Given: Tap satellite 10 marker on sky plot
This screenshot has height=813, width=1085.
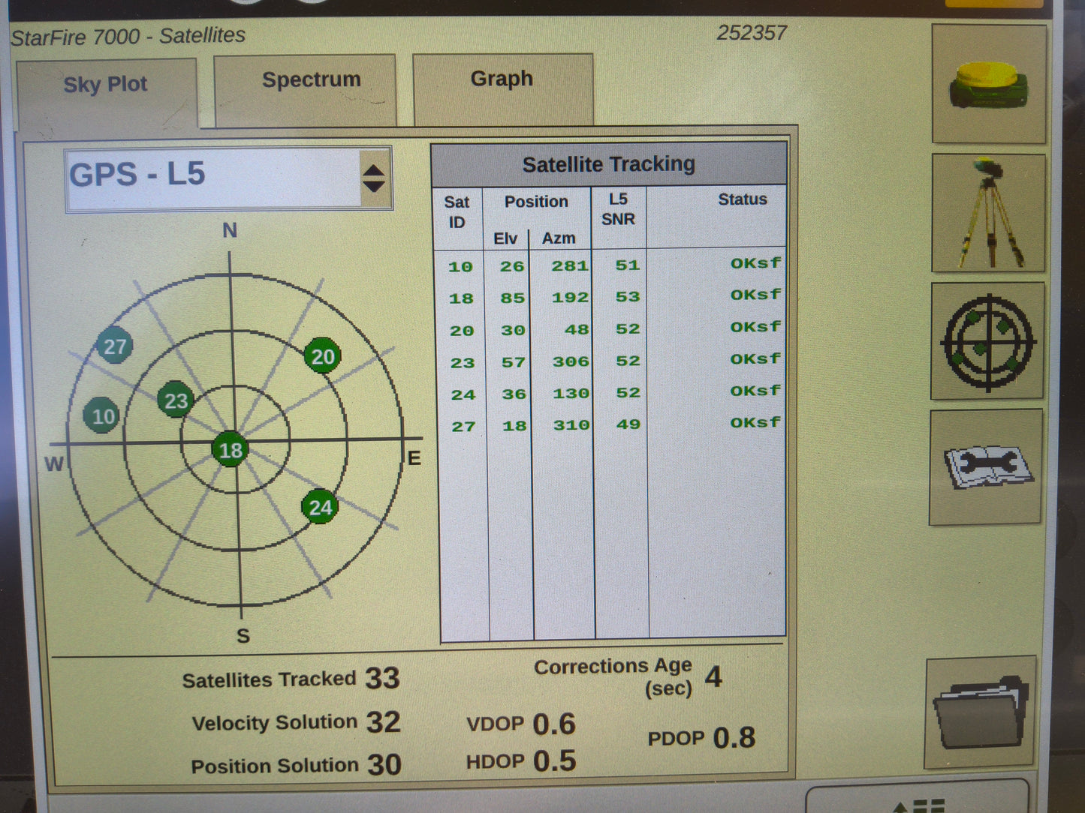Looking at the screenshot, I should pos(103,416).
